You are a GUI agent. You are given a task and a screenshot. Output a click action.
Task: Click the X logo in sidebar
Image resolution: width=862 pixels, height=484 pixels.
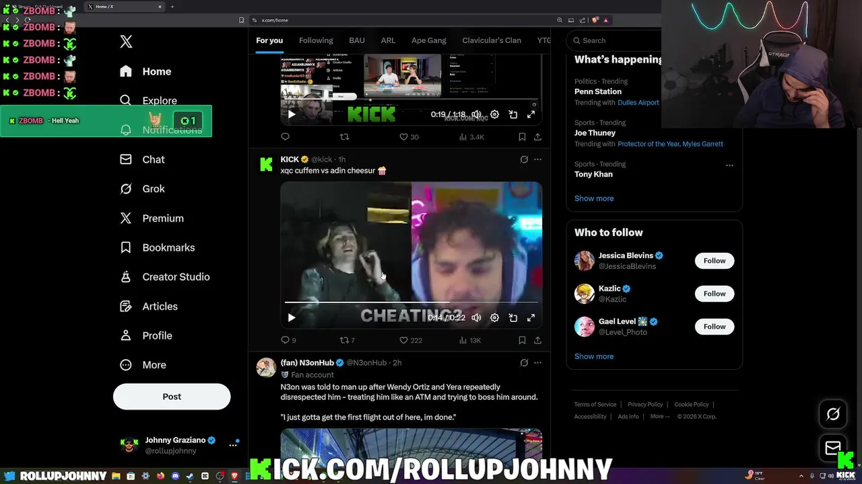coord(126,42)
